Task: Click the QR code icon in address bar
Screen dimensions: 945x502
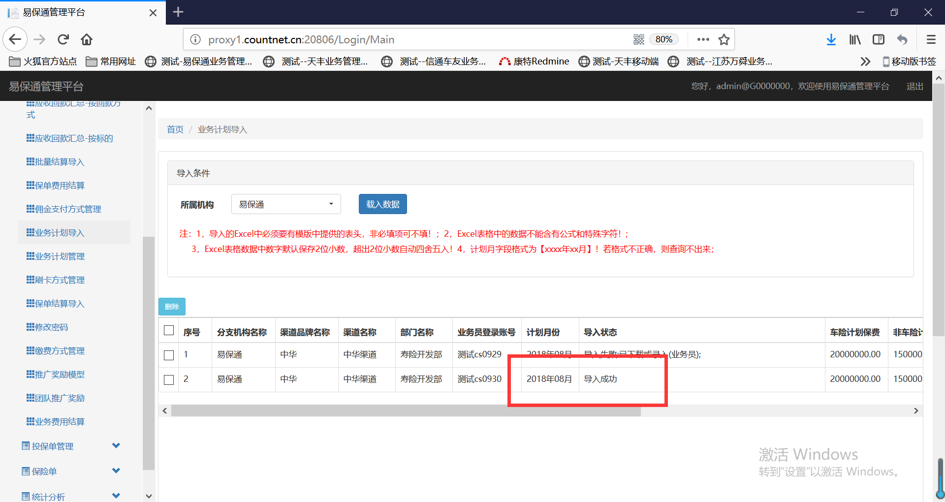Action: tap(638, 39)
